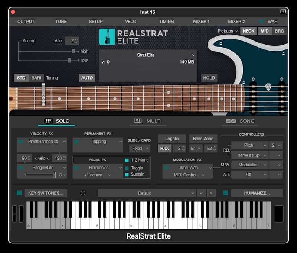
Task: Toggle the Key Switches enable square
Action: [x=19, y=193]
